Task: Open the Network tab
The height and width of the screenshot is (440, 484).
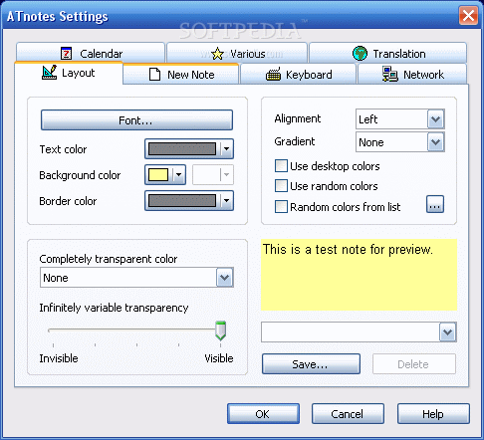Action: point(412,75)
